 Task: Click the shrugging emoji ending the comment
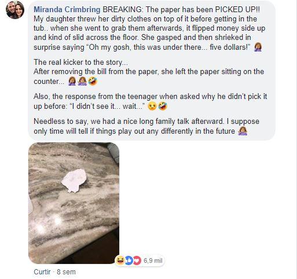243,131
